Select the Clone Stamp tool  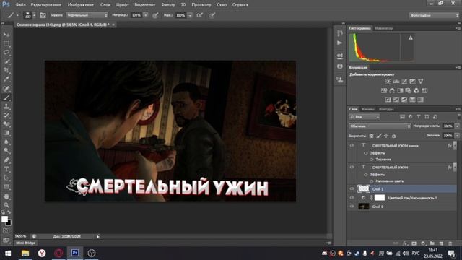pos(6,106)
